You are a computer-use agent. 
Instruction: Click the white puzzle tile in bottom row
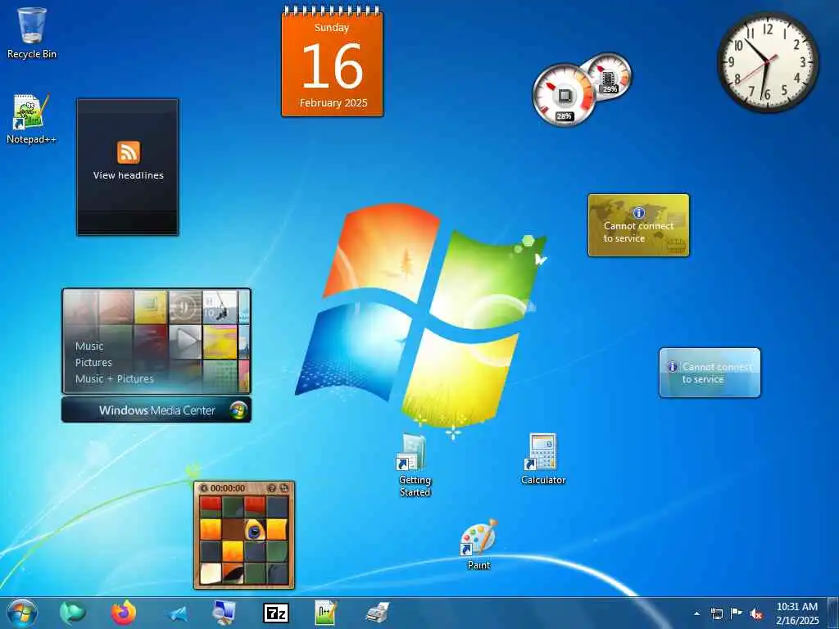211,574
